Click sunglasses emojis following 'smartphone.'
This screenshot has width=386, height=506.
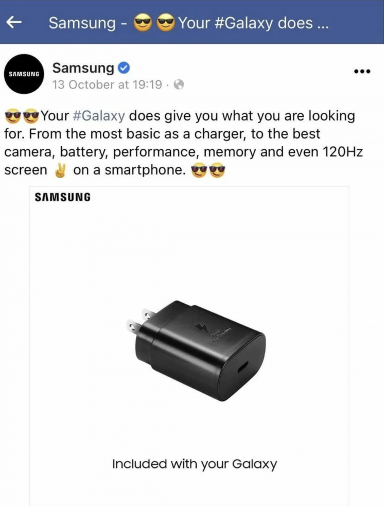(208, 170)
